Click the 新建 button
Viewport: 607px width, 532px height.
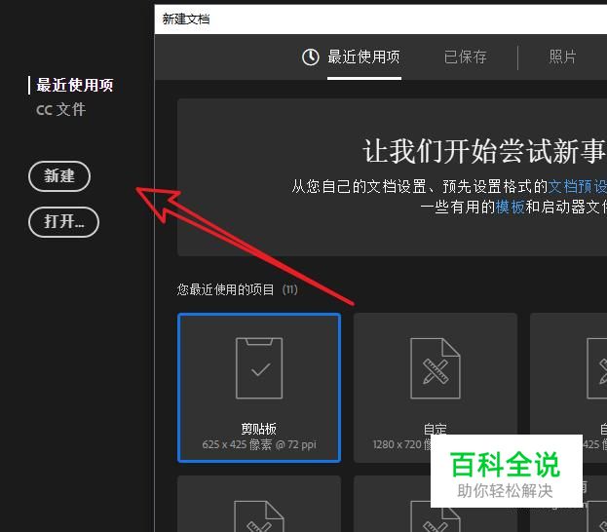[x=59, y=176]
